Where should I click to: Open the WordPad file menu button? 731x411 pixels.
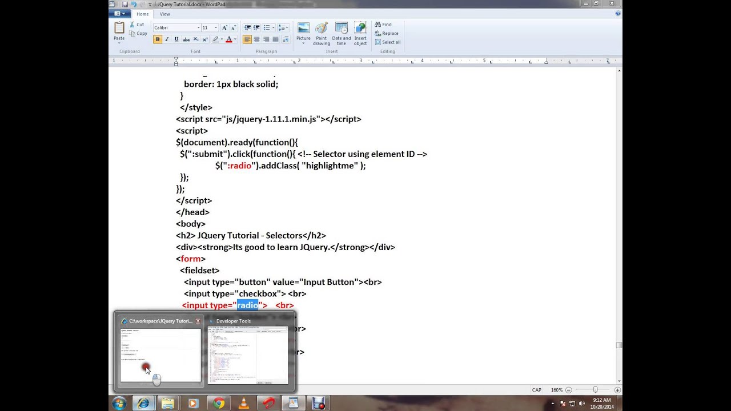point(120,14)
